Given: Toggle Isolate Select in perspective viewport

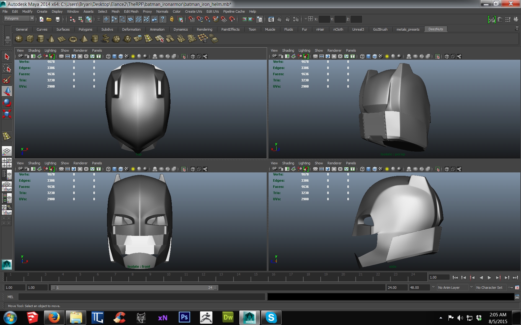Looking at the screenshot, I should point(437,56).
